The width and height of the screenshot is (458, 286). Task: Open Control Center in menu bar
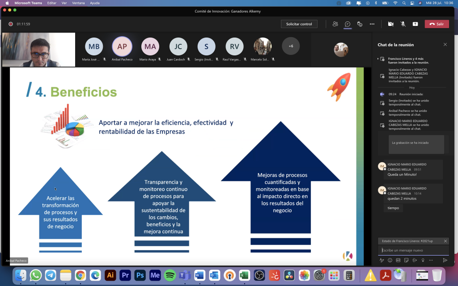tap(412, 3)
